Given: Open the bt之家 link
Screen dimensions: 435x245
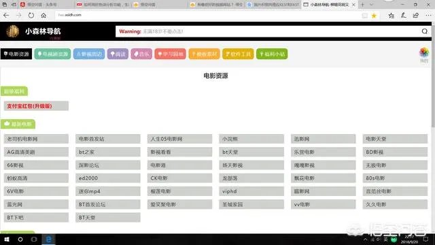Looking at the screenshot, I should tap(108, 152).
